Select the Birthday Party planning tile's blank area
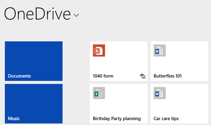Viewport: 211px width, 125px height. (x=126, y=103)
